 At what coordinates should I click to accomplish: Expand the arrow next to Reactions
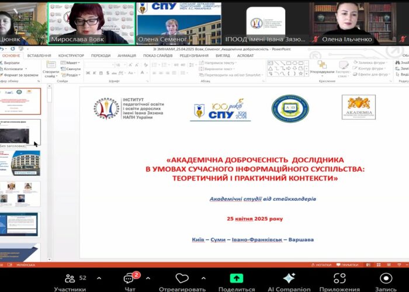[204, 279]
